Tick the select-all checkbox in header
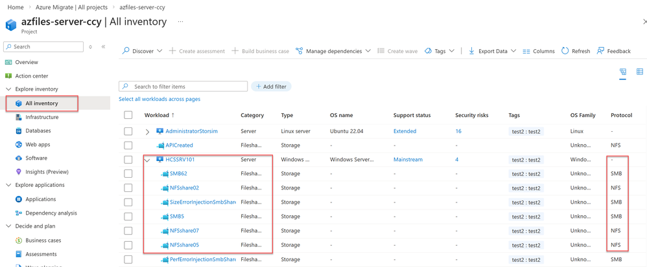 (x=128, y=115)
